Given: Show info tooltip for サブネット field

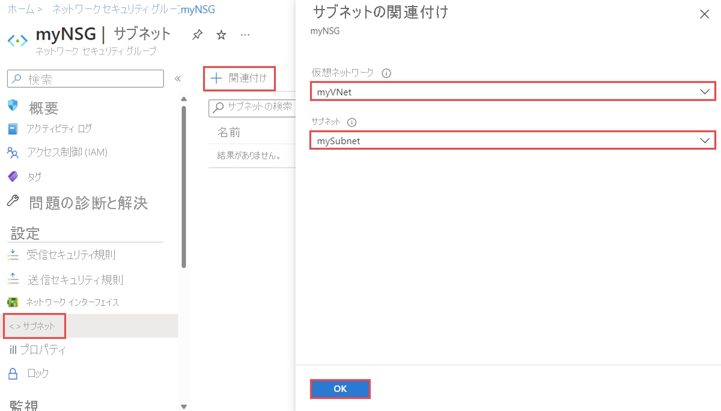Looking at the screenshot, I should [x=352, y=122].
